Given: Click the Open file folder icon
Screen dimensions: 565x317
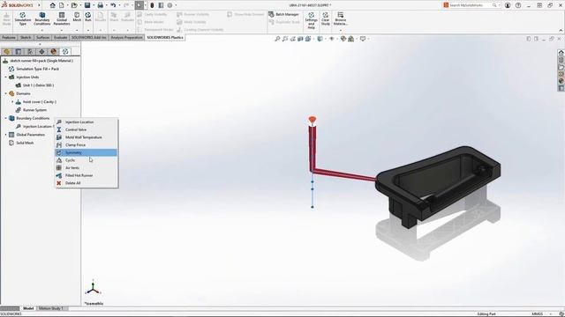Looking at the screenshot, I should pos(74,5).
